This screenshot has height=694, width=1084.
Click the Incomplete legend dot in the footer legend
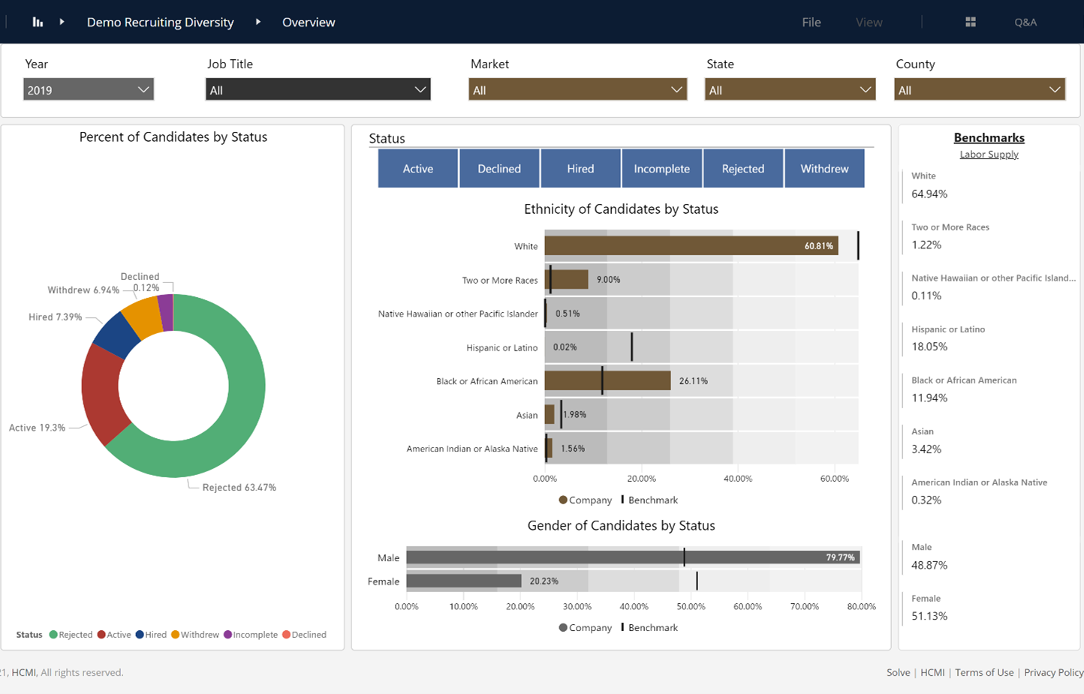pos(227,634)
